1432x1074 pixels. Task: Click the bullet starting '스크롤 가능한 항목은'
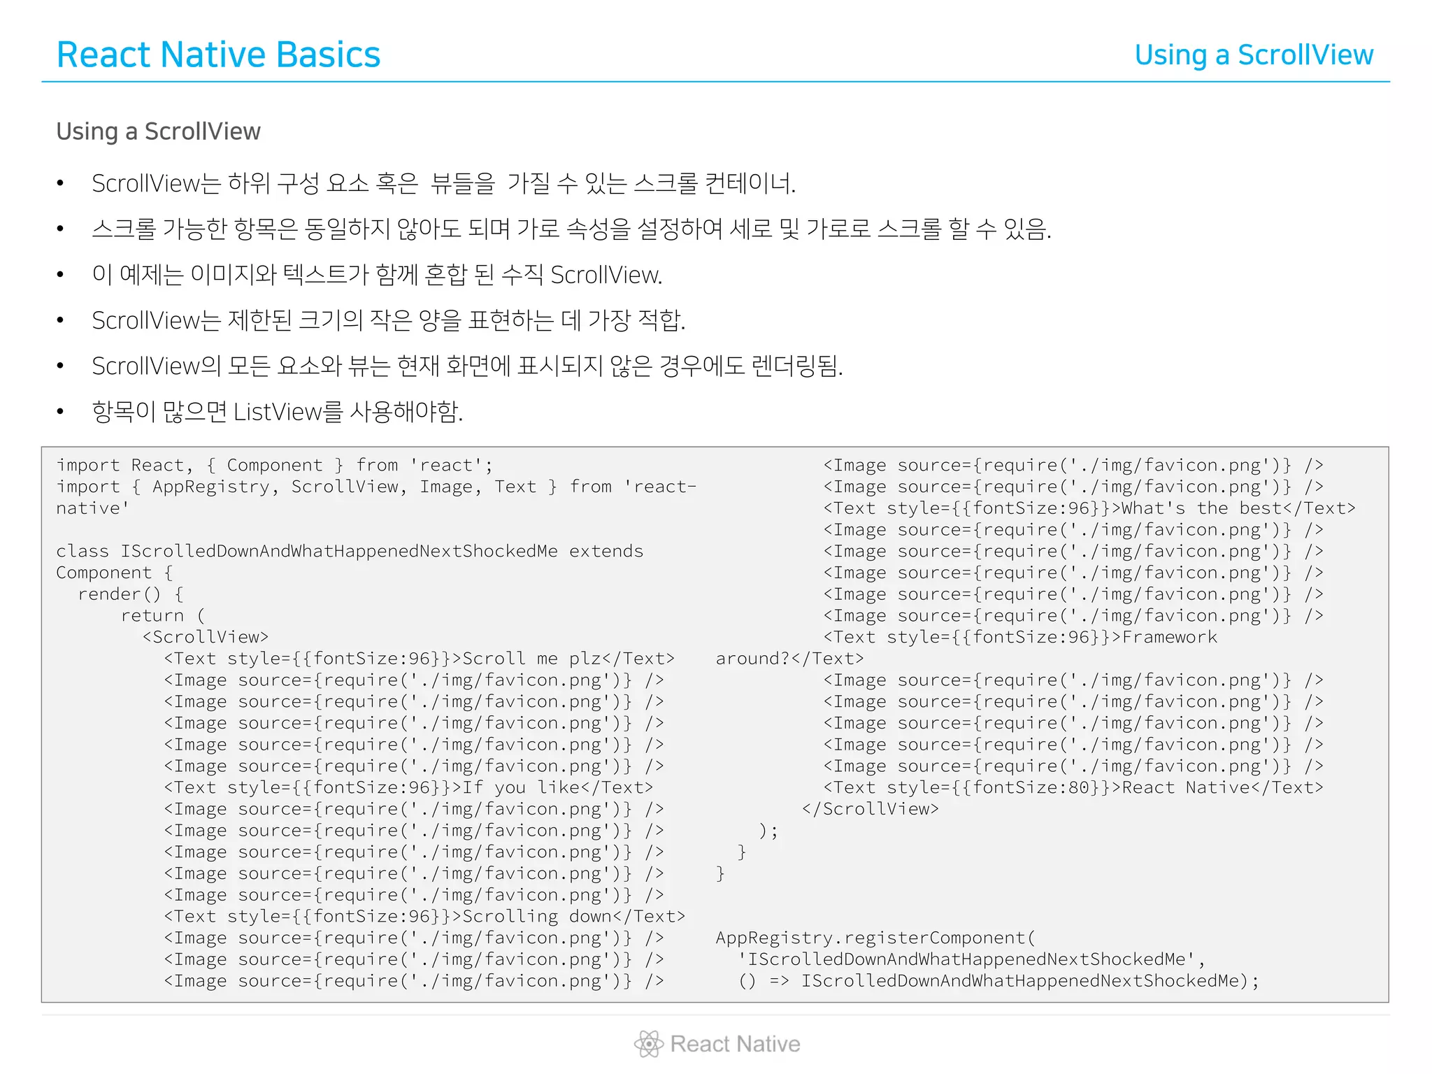pos(571,229)
